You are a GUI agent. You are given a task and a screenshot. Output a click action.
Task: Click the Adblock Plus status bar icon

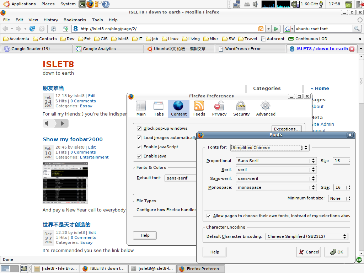click(x=359, y=260)
